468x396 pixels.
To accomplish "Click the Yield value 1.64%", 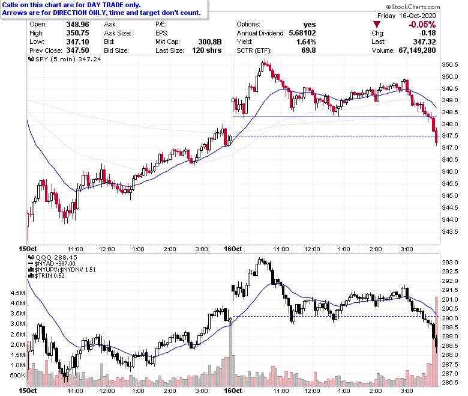I will coord(306,42).
